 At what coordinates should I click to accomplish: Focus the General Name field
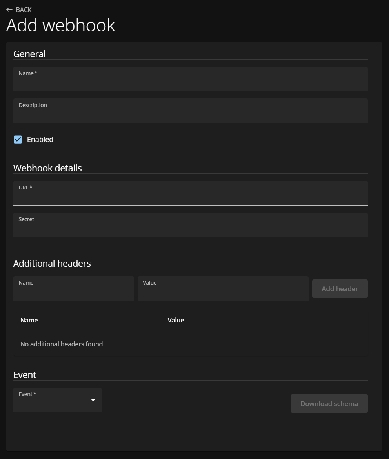coord(190,79)
